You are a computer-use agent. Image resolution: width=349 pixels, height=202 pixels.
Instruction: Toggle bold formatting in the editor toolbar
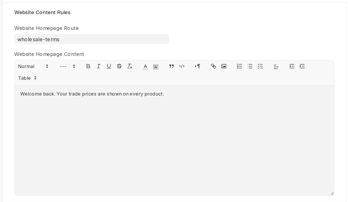tap(88, 66)
